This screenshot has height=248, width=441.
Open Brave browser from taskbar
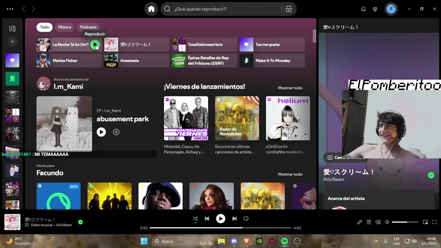(x=247, y=241)
